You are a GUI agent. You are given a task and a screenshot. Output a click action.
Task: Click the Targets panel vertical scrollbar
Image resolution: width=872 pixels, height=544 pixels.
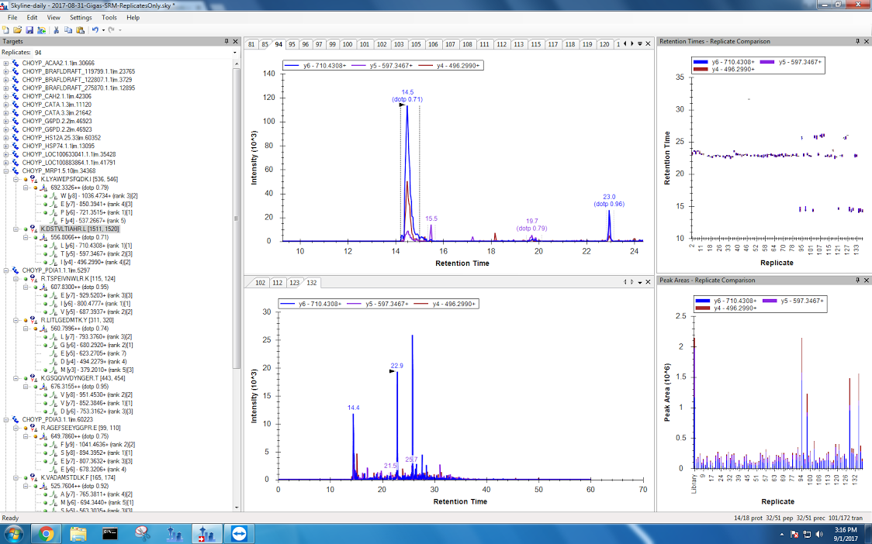238,232
